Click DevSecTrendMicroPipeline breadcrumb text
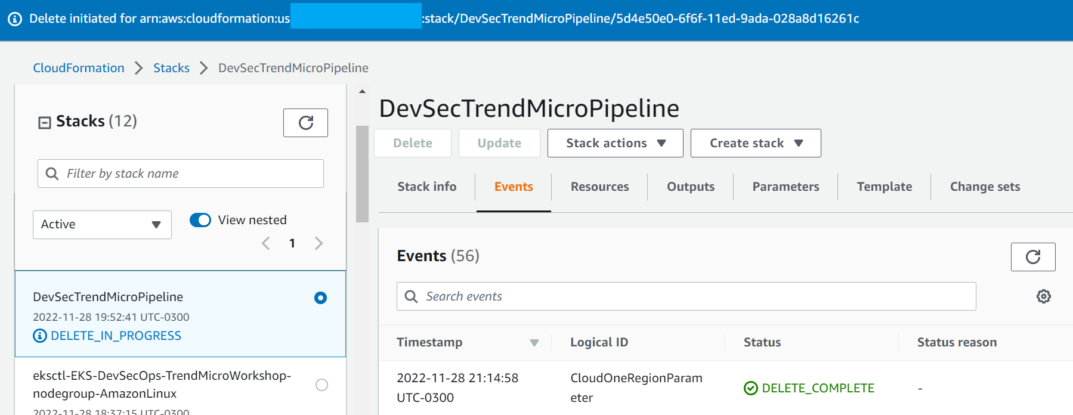 point(293,68)
